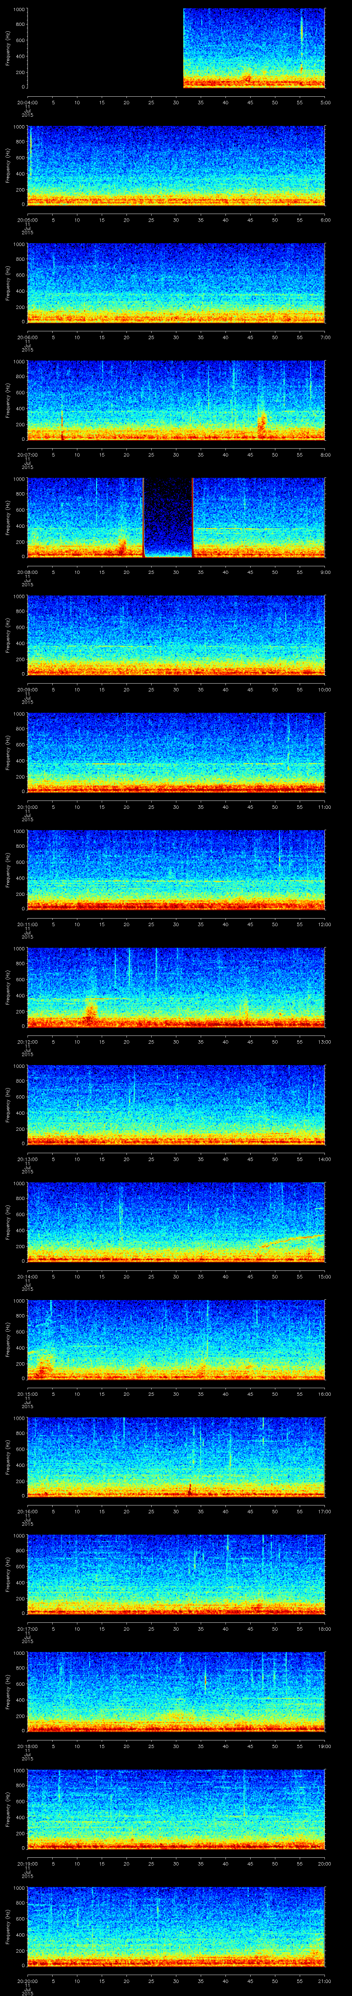
Task: Click the black empty section of the 20:04 spectrogram
Action: tap(105, 48)
